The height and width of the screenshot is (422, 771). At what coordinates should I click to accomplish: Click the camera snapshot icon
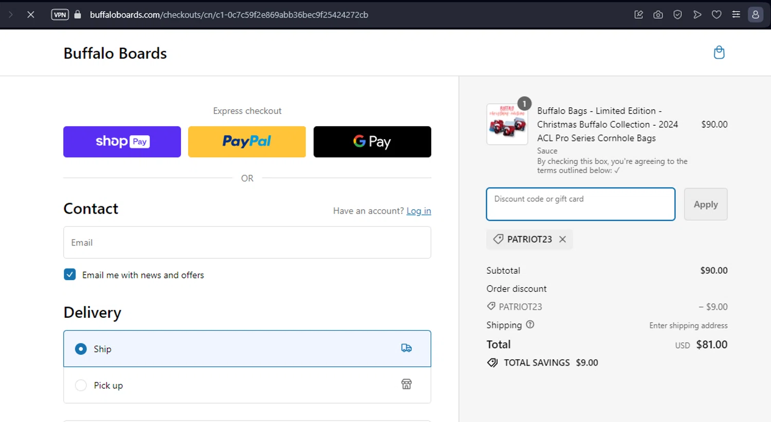[658, 15]
